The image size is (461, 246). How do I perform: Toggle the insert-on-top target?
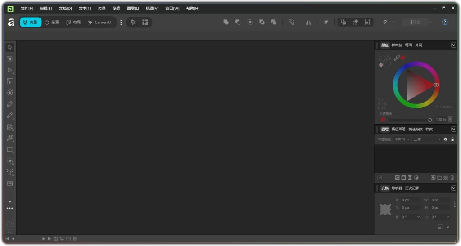355,22
